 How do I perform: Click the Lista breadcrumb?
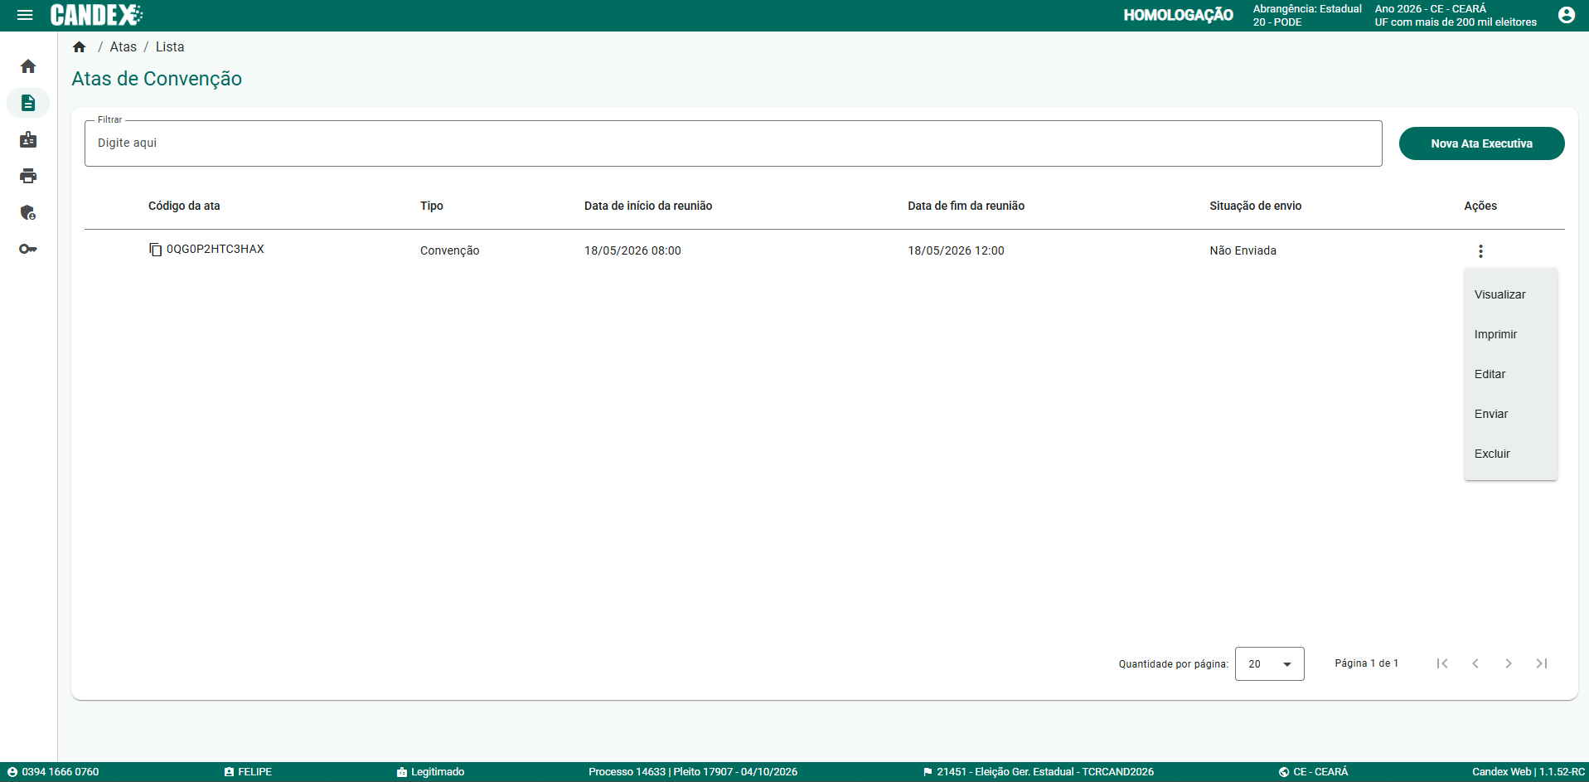[170, 47]
